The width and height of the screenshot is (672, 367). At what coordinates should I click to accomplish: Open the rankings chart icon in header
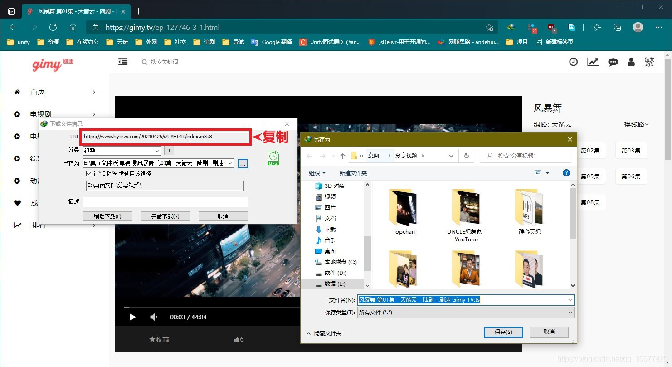(x=593, y=62)
